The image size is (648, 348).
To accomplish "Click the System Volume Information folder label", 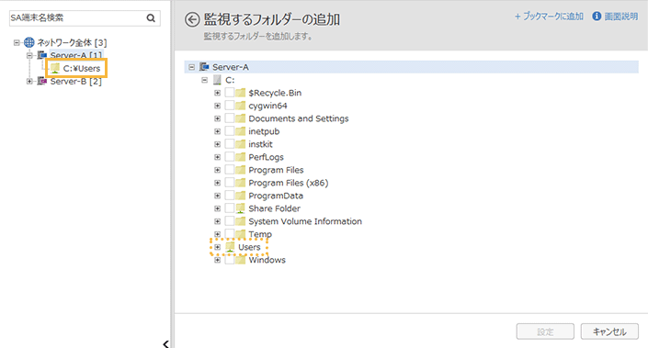I will pos(305,221).
